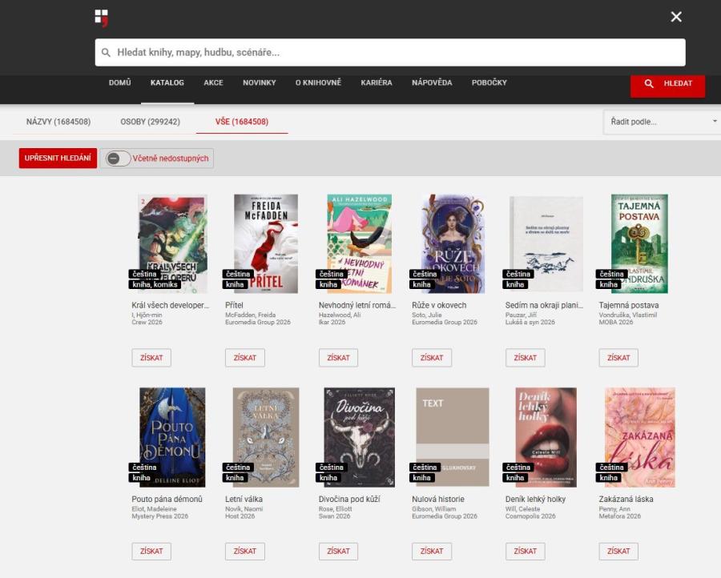The image size is (721, 578).
Task: Click ZÍSKAT under Růže v okovech
Action: point(432,358)
